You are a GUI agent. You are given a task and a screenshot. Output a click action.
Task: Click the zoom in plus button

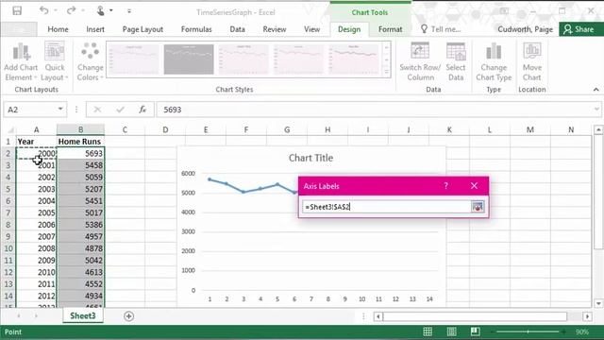563,331
